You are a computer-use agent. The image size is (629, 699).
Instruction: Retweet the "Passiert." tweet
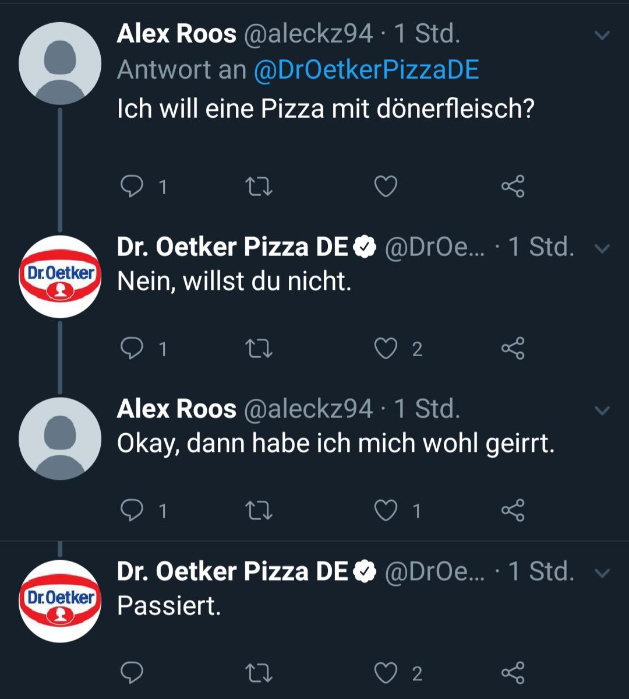pyautogui.click(x=259, y=673)
